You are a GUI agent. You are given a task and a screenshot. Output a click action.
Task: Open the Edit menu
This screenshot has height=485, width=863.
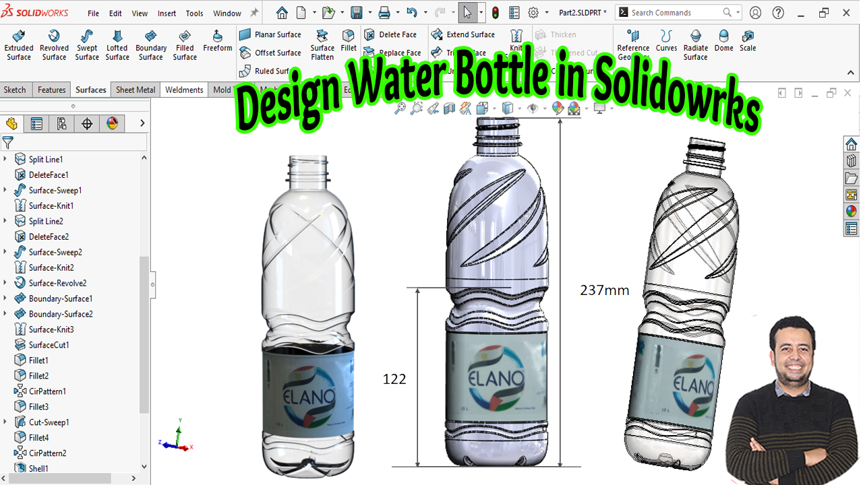click(x=115, y=13)
